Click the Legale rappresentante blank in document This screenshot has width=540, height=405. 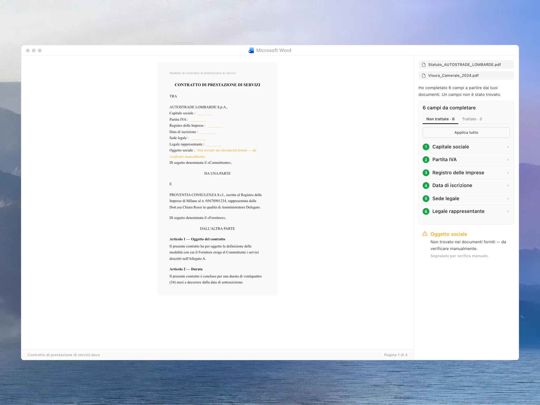pyautogui.click(x=214, y=144)
